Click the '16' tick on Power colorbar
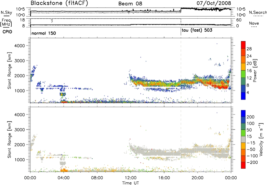This screenshot has height=185, width=267. coord(249,71)
